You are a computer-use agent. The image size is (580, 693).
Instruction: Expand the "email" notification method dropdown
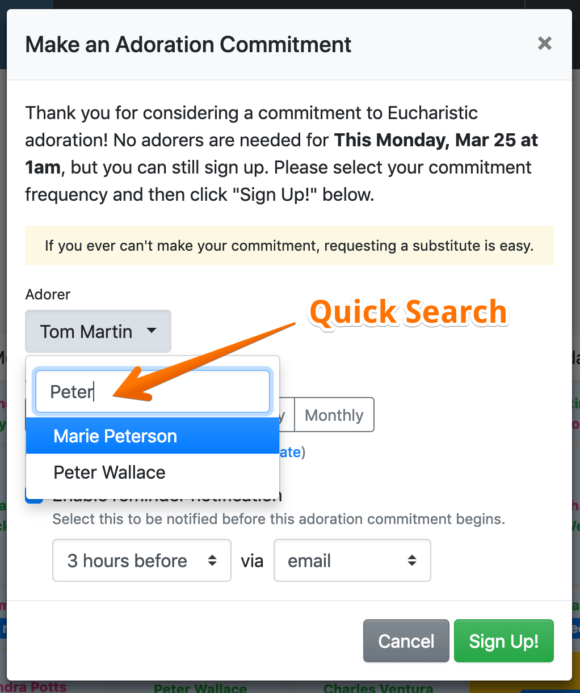352,560
